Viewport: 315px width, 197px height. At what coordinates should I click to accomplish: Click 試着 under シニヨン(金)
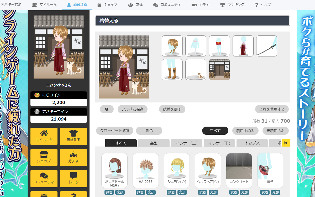172,192
